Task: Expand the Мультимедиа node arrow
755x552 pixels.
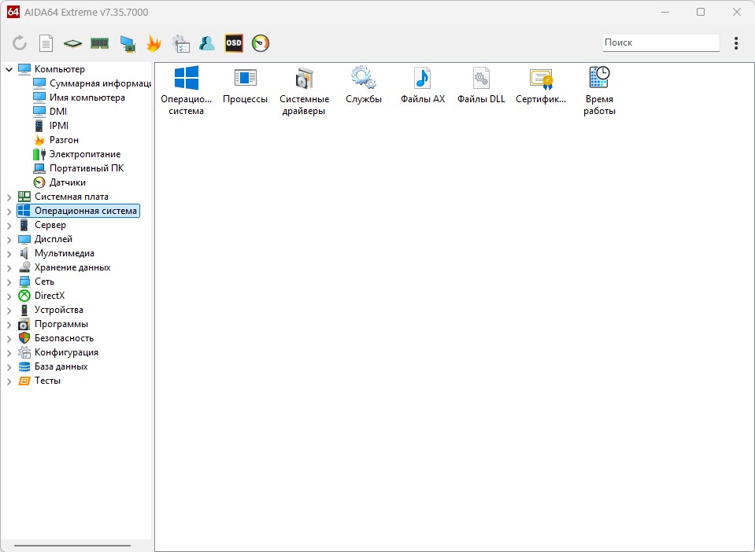Action: (9, 253)
